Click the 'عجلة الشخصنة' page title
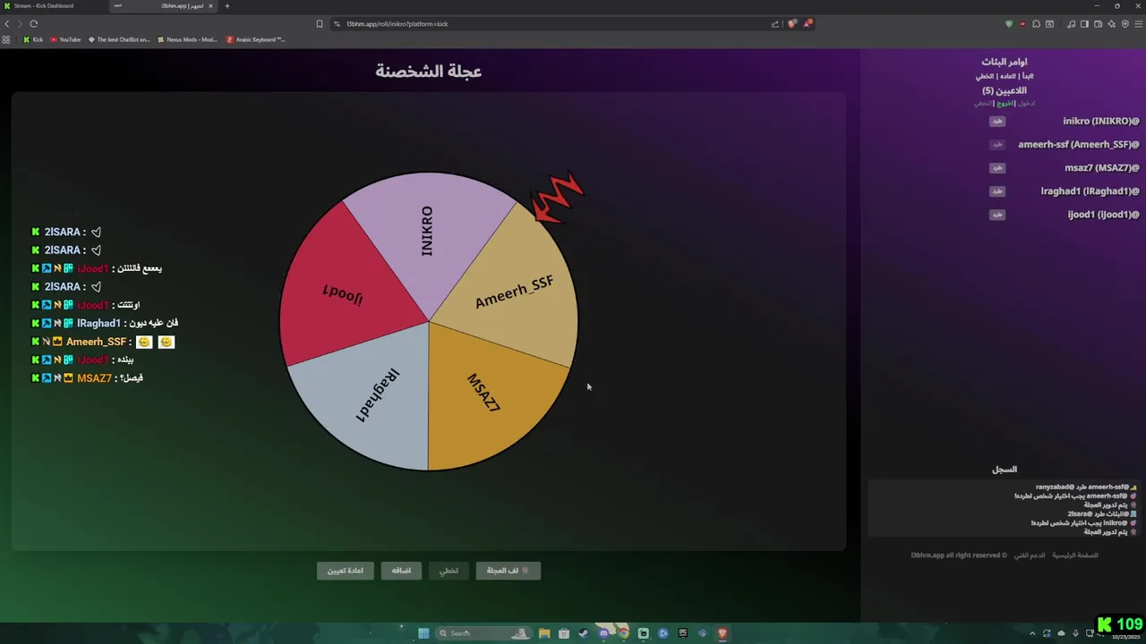 pyautogui.click(x=428, y=71)
